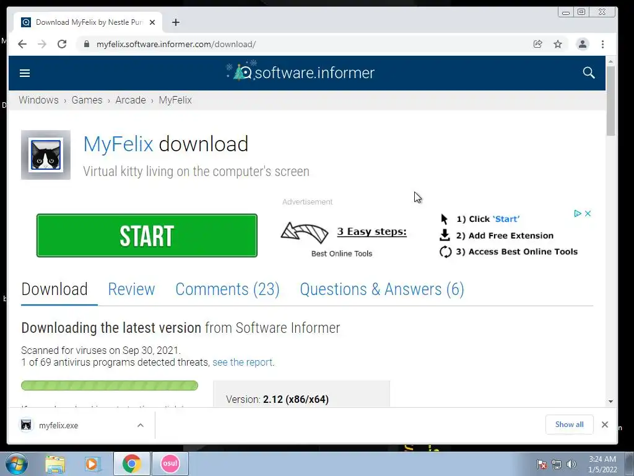The width and height of the screenshot is (634, 476).
Task: Open a new tab with plus button
Action: point(175,22)
